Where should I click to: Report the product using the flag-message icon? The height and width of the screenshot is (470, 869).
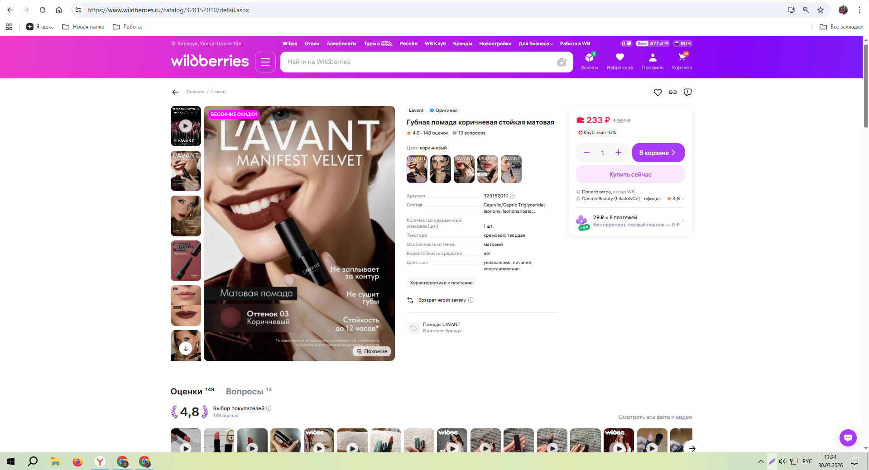687,92
